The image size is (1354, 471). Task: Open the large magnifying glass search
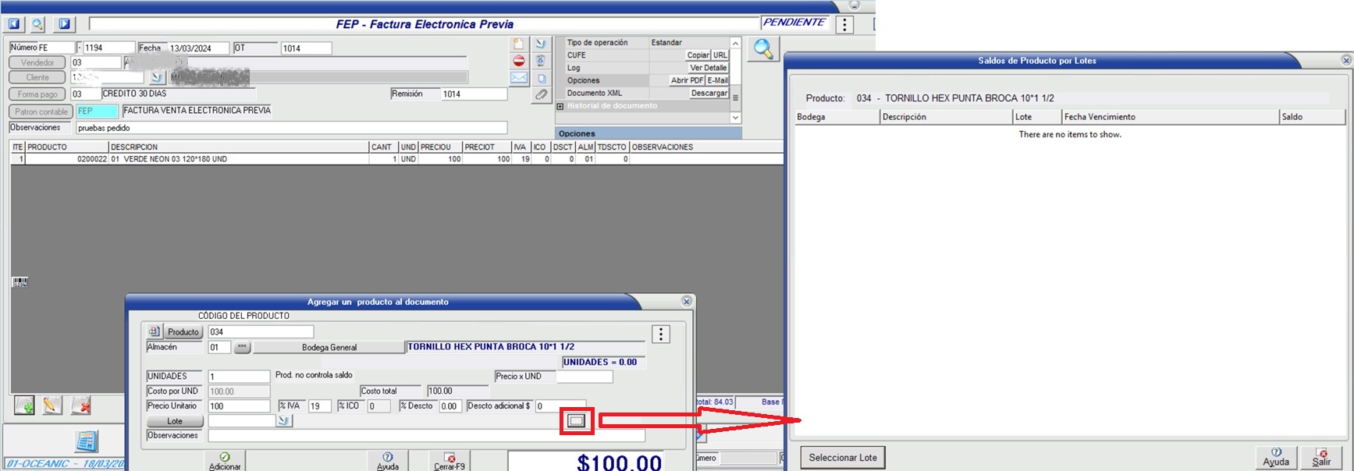762,49
